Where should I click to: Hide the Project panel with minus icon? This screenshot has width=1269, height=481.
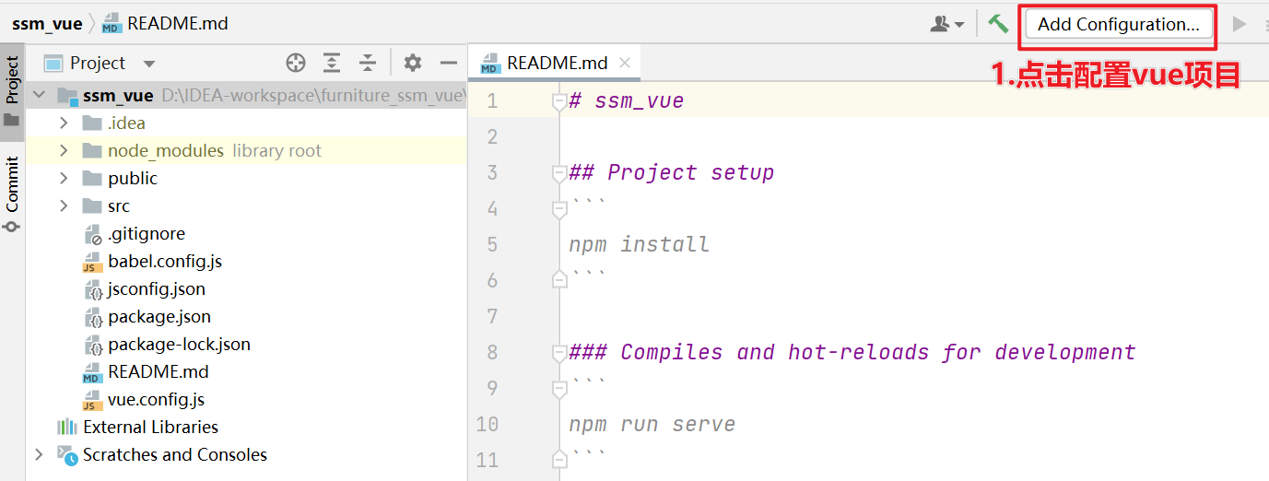point(449,63)
